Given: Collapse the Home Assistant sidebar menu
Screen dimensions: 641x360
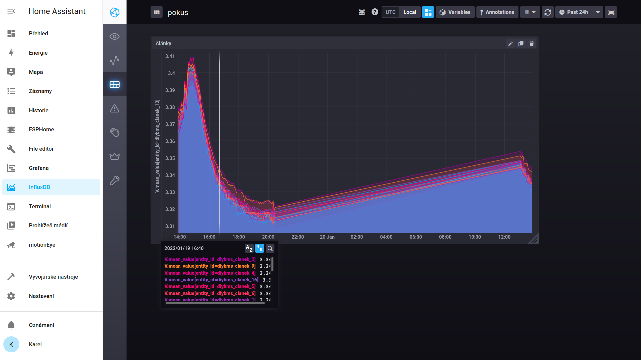Looking at the screenshot, I should [11, 11].
